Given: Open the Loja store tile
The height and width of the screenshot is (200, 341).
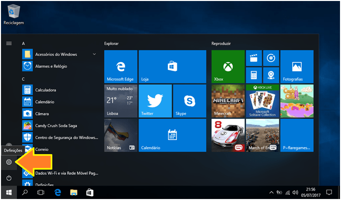Looking at the screenshot, I should (172, 66).
